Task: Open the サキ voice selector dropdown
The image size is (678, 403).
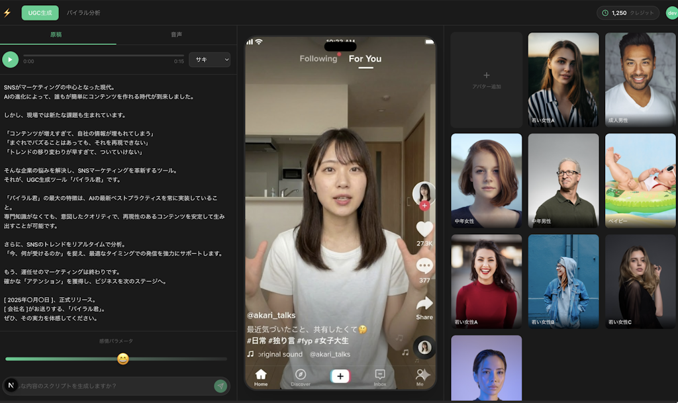Action: coord(210,60)
